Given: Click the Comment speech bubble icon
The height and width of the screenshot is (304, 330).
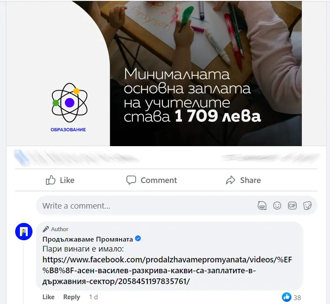Looking at the screenshot, I should (x=131, y=180).
